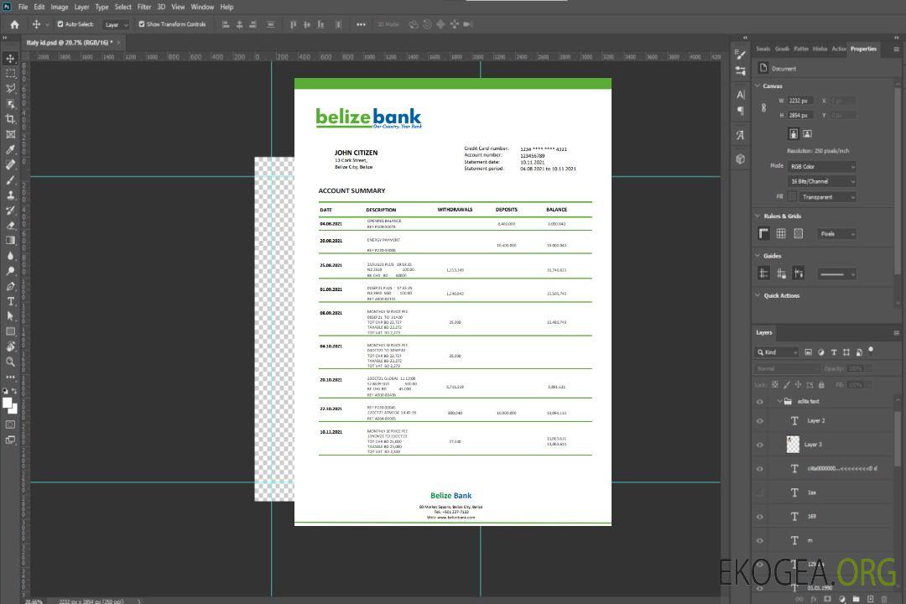Screen dimensions: 906x604
Task: Open the Mode dropdown showing RGB Color
Action: coord(822,166)
